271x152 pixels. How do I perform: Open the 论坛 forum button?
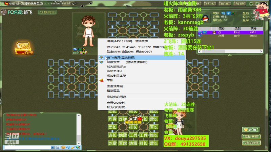click(x=210, y=3)
